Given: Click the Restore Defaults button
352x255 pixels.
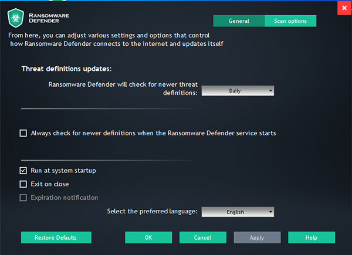Looking at the screenshot, I should [x=56, y=237].
